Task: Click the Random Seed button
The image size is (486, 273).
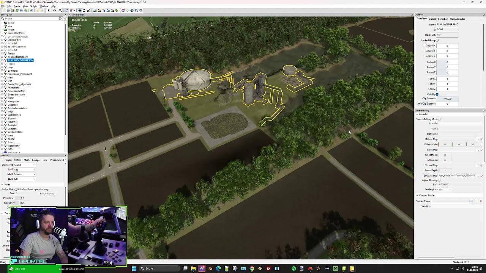Action: click(47, 193)
